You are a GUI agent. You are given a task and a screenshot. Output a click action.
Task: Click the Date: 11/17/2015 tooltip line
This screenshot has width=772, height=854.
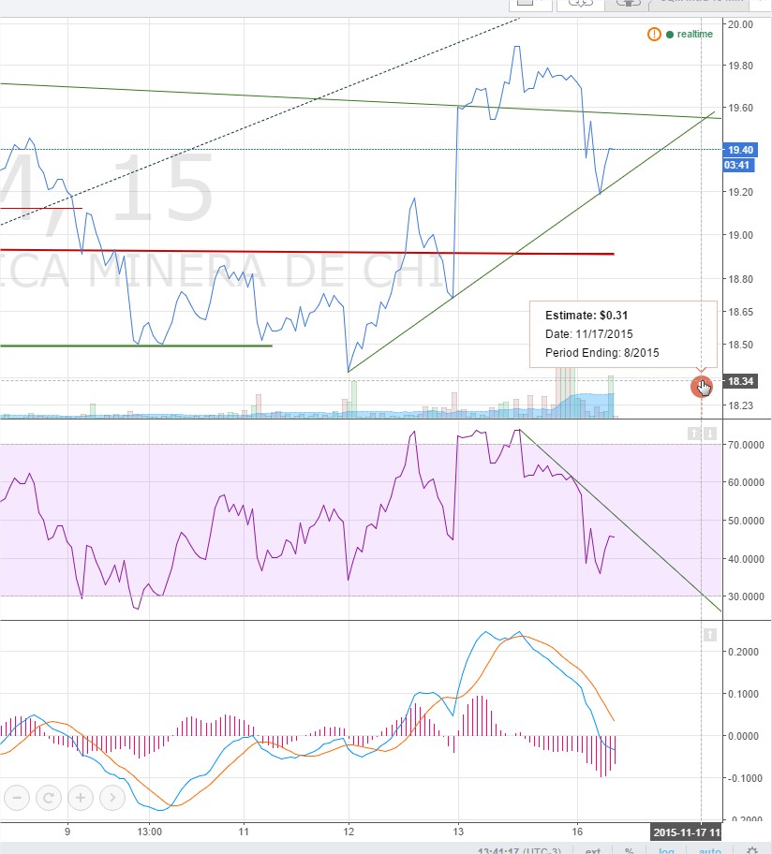tap(589, 334)
